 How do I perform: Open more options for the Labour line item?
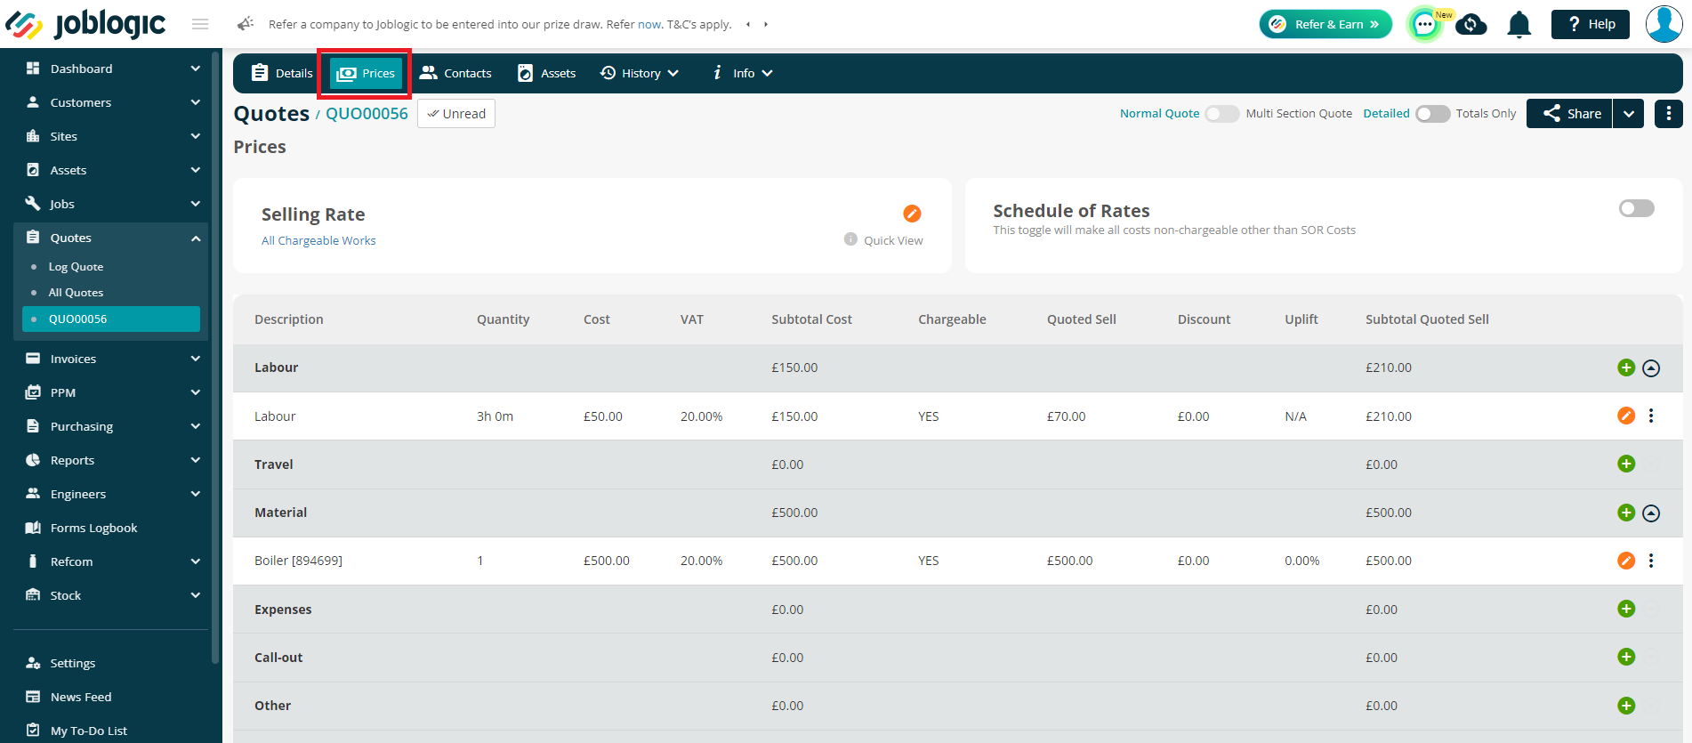(x=1651, y=416)
